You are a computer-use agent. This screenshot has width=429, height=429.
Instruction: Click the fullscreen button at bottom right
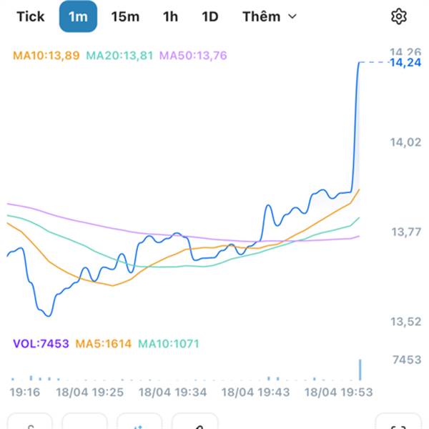398,422
